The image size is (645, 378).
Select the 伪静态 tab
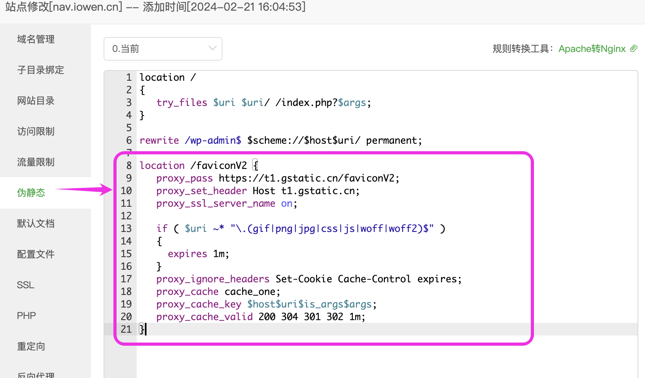pyautogui.click(x=31, y=193)
